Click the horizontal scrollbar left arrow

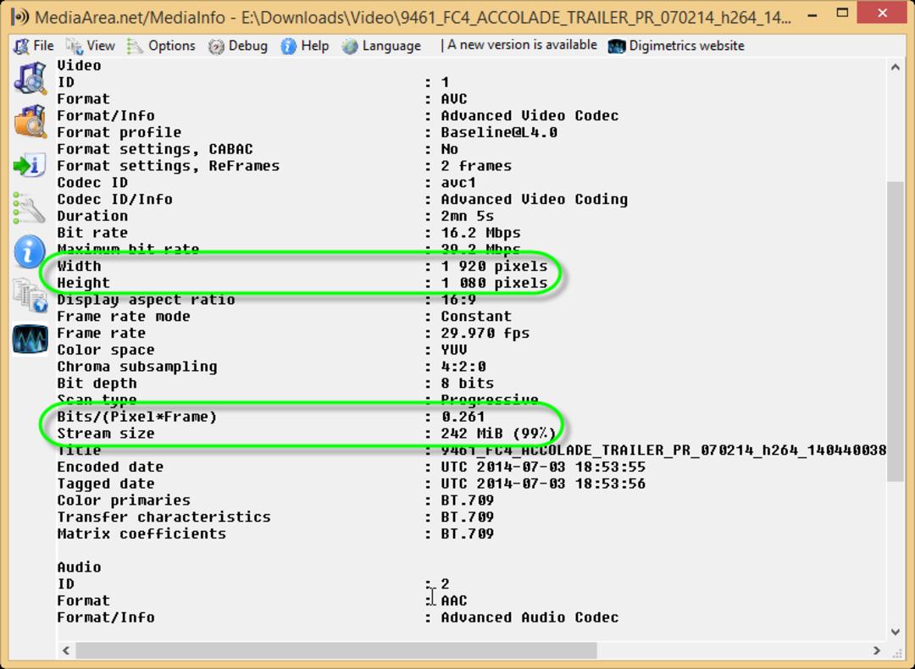click(65, 650)
